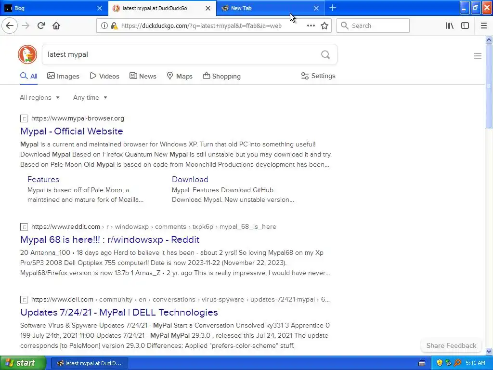Open the Library icon in toolbar

click(x=450, y=26)
